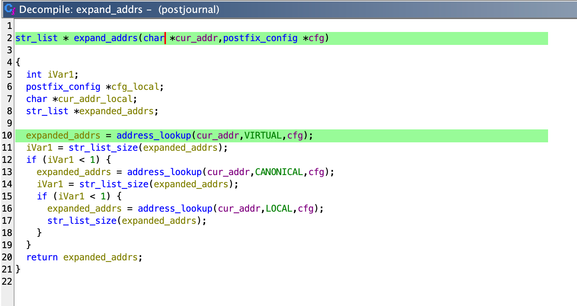
Task: Click the expand_addrs function name in the signature
Action: click(x=105, y=38)
